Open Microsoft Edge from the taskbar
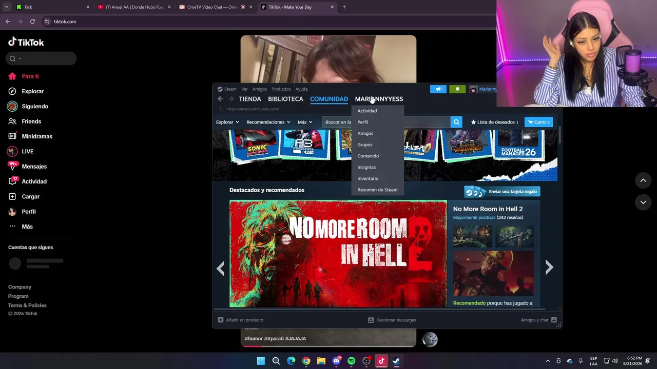This screenshot has height=369, width=657. click(x=291, y=361)
